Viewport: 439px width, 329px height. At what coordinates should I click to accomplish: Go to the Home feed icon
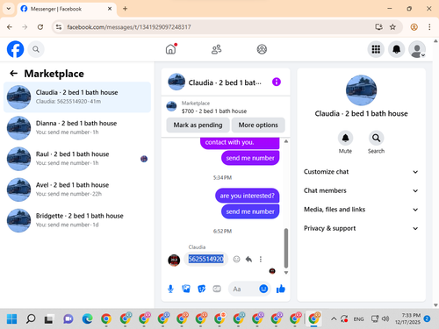[x=170, y=49]
